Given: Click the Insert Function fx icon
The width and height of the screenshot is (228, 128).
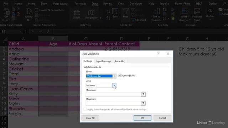Looking at the screenshot, I should [48, 31].
